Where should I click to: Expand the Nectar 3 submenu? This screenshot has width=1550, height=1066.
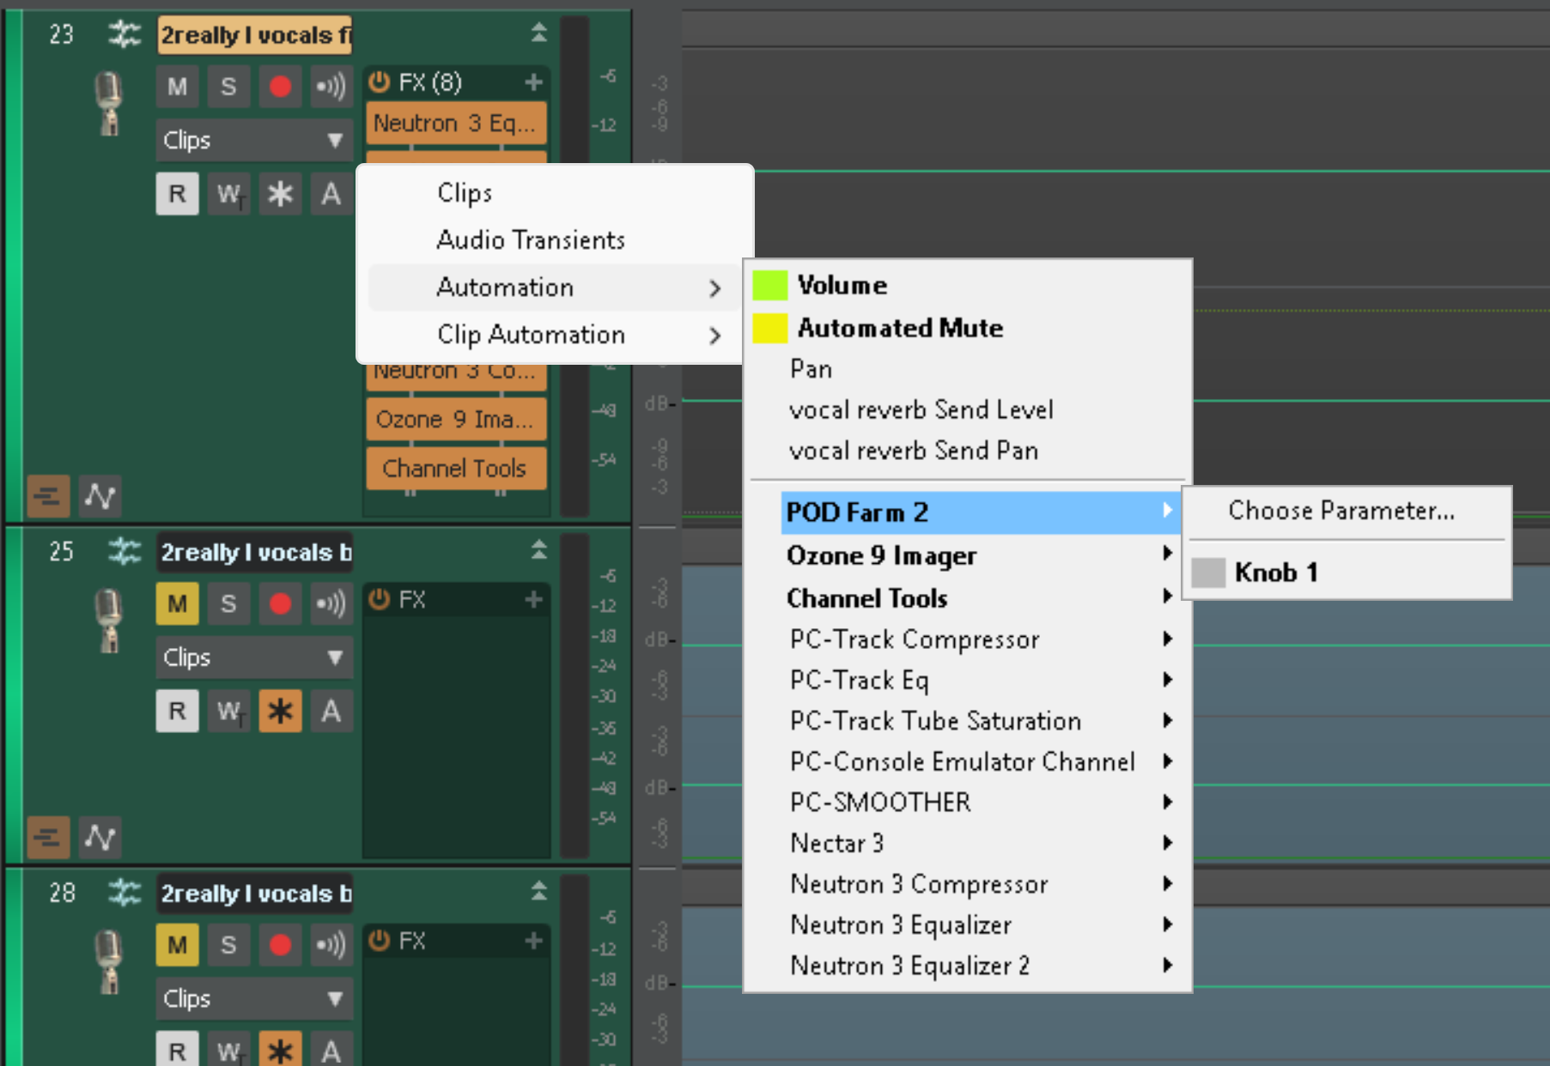pyautogui.click(x=981, y=844)
